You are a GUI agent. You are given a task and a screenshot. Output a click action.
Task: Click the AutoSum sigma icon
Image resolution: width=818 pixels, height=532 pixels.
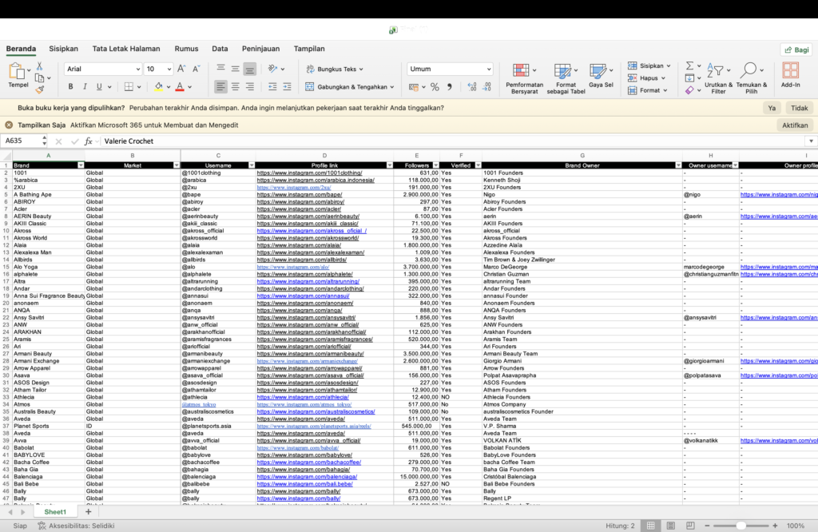point(689,66)
